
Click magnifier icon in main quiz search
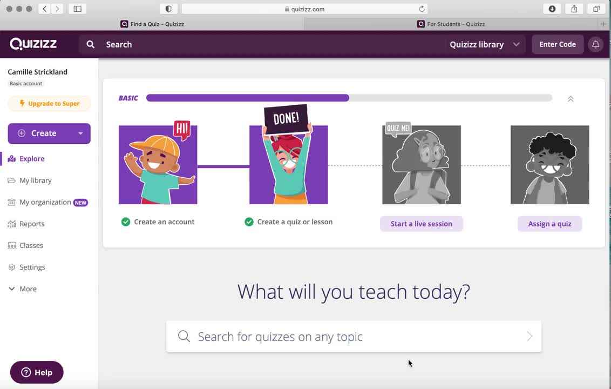[x=184, y=337]
